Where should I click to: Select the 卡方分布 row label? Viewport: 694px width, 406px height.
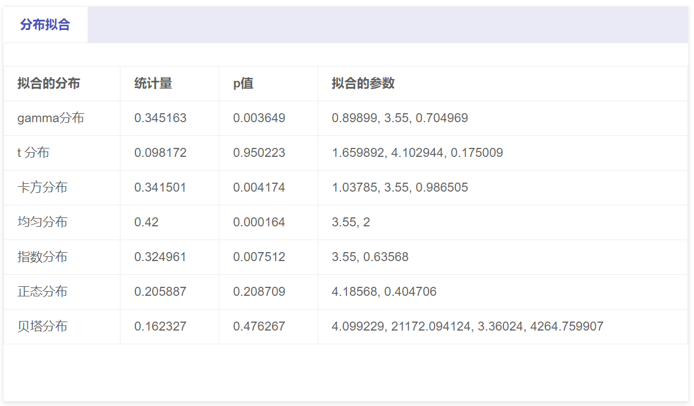pyautogui.click(x=43, y=187)
